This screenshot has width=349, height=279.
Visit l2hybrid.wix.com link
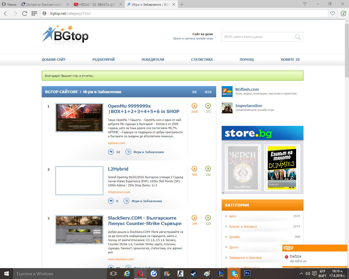pos(119,192)
